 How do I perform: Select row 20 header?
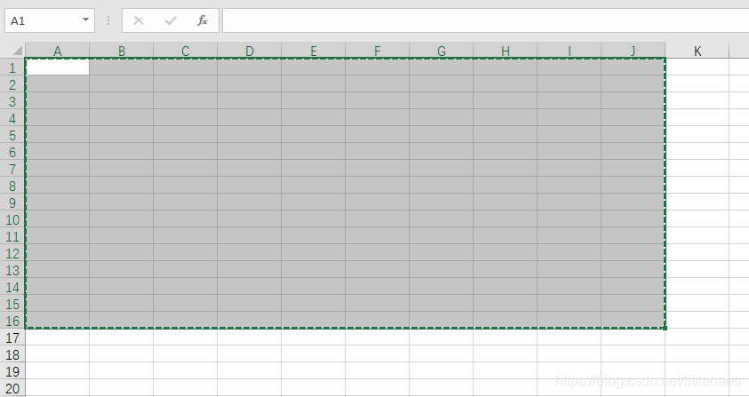point(12,388)
